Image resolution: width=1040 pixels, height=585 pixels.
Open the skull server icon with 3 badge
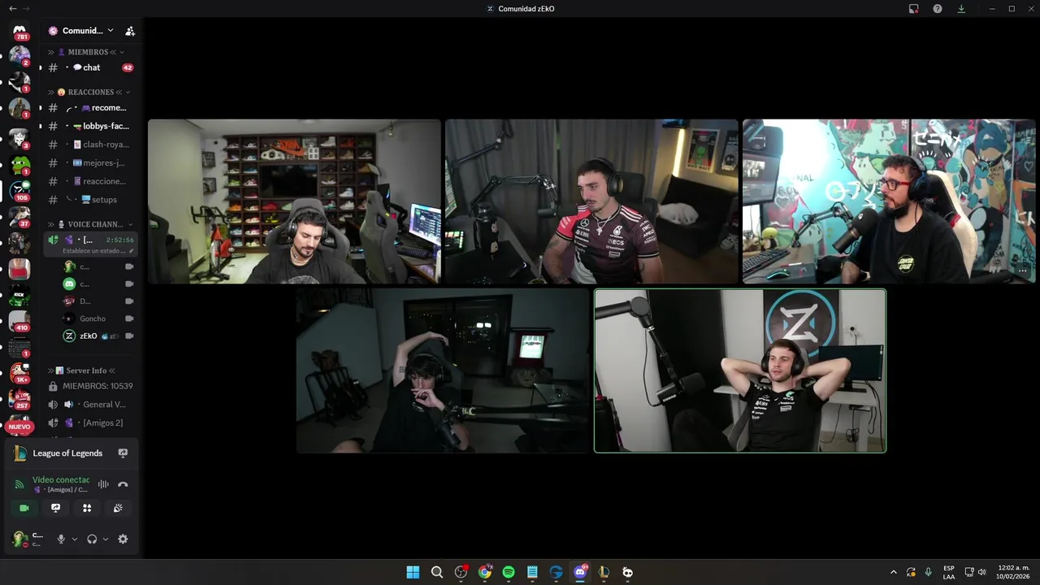tap(19, 138)
